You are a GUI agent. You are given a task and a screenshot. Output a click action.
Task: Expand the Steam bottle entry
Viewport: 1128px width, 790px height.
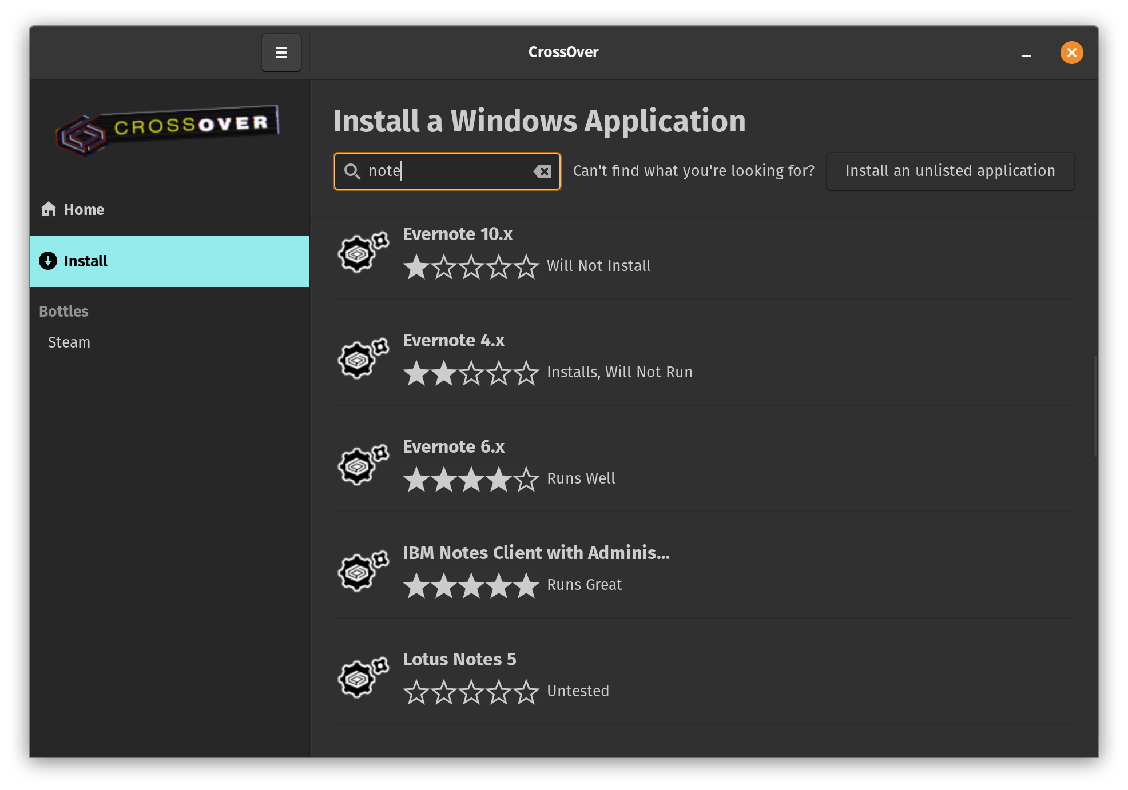tap(69, 342)
